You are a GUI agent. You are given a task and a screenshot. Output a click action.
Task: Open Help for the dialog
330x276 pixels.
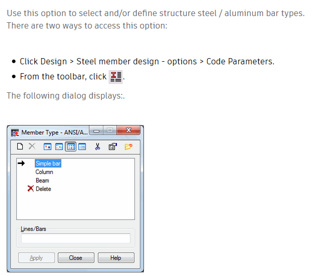pyautogui.click(x=115, y=258)
